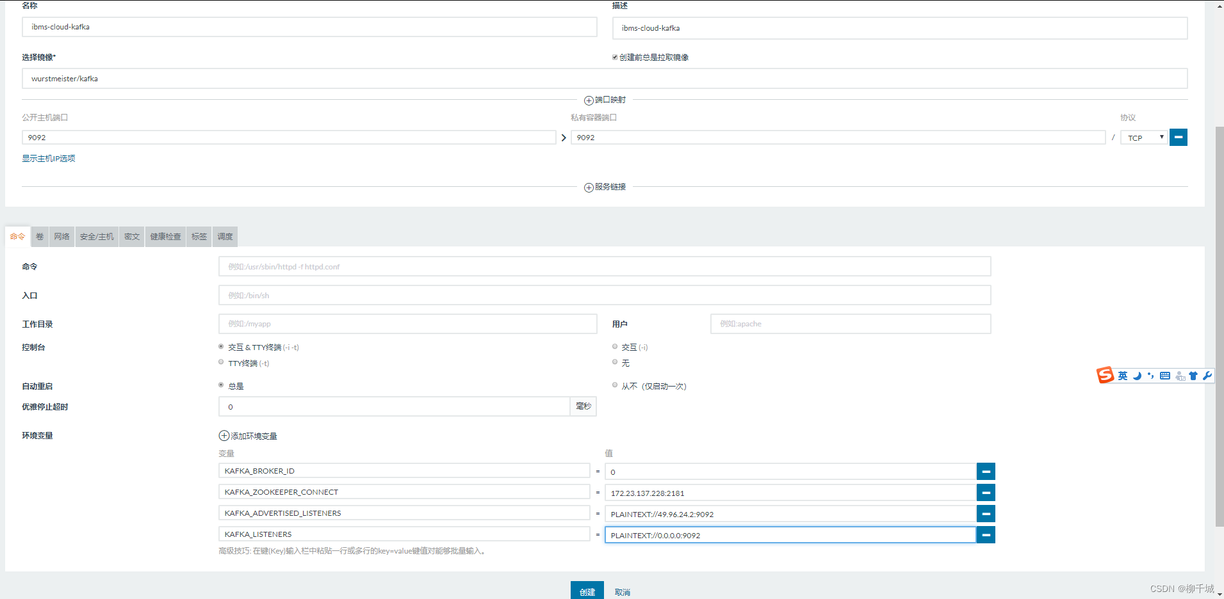The image size is (1224, 599).
Task: Choose the TTY终端 (-t) console option
Action: click(221, 362)
